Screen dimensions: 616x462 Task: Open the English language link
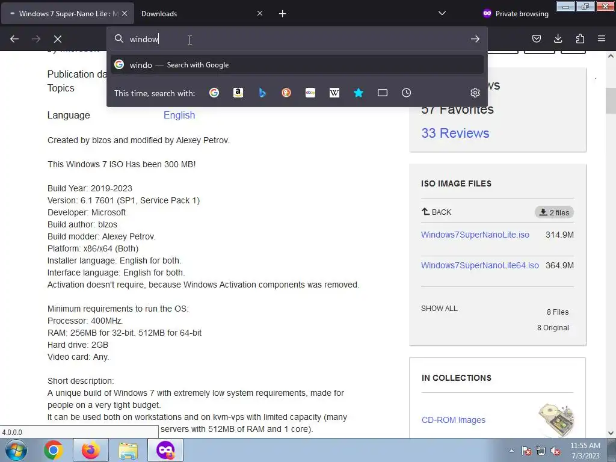(x=179, y=115)
